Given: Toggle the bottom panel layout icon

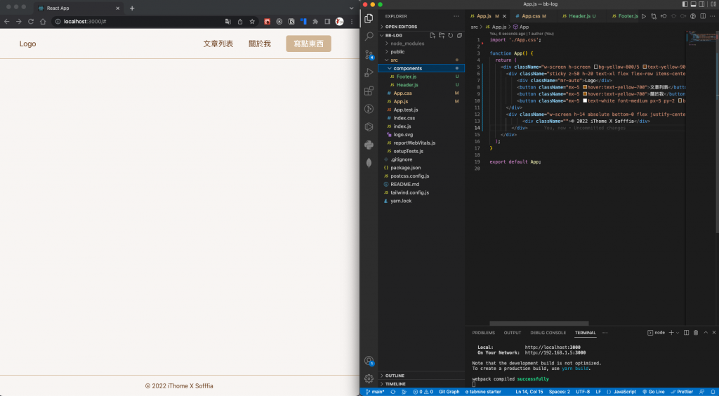Looking at the screenshot, I should (x=693, y=4).
